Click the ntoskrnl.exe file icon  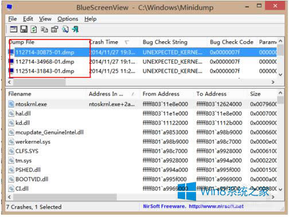pyautogui.click(x=11, y=104)
